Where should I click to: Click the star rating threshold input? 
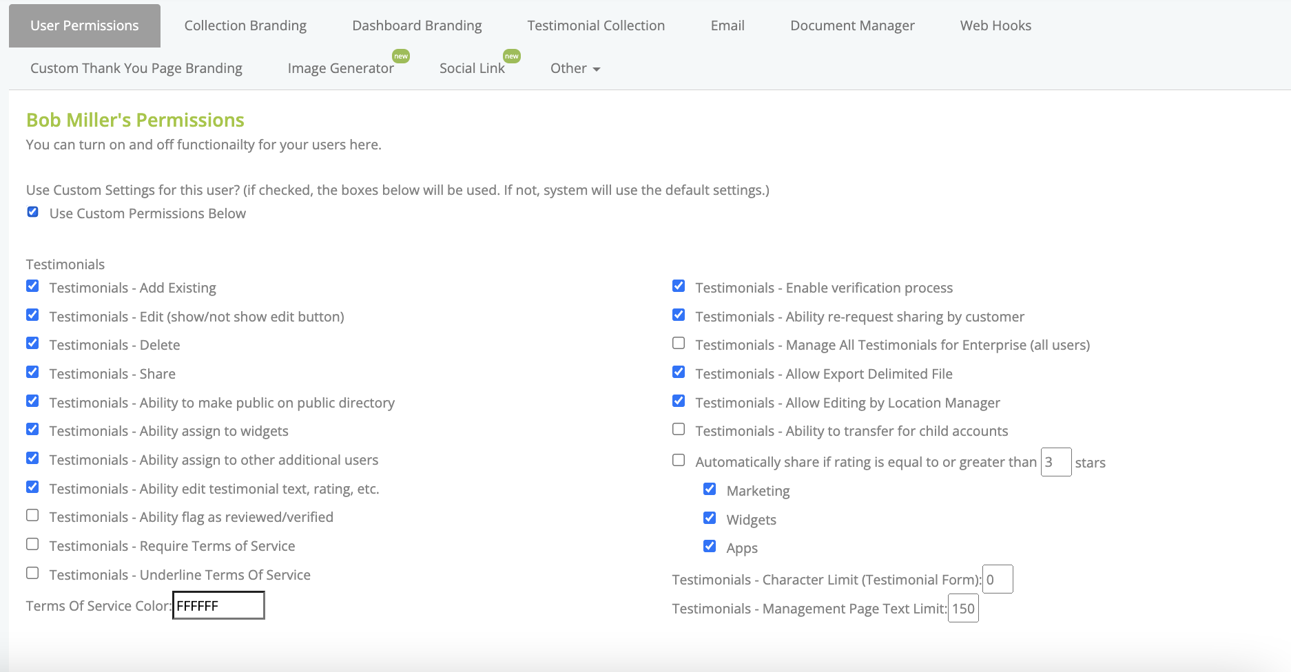1056,462
